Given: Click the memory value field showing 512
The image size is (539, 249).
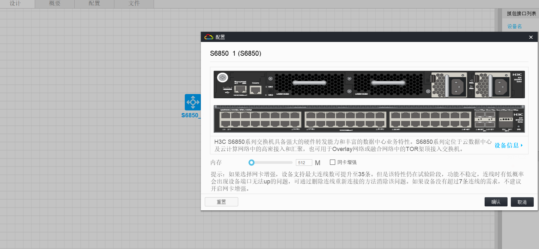Looking at the screenshot, I should 304,163.
